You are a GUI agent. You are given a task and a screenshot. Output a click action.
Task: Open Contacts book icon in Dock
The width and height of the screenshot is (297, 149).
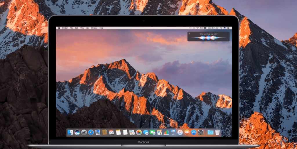click(105, 133)
